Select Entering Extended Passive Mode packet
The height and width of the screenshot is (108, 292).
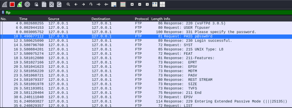[146, 101]
